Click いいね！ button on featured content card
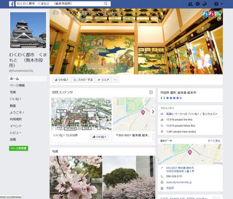This screenshot has width=233, height=199. click(100, 137)
